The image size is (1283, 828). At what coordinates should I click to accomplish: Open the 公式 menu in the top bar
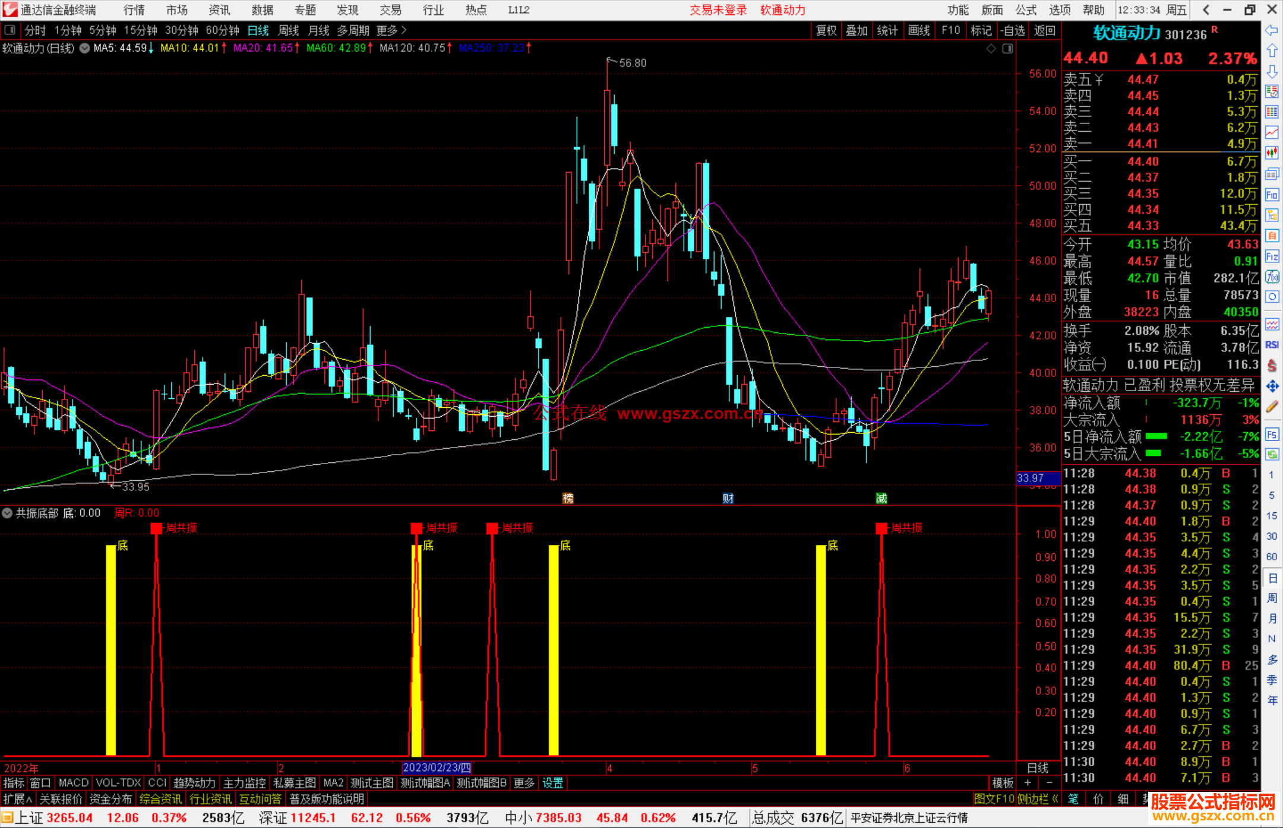point(1026,10)
